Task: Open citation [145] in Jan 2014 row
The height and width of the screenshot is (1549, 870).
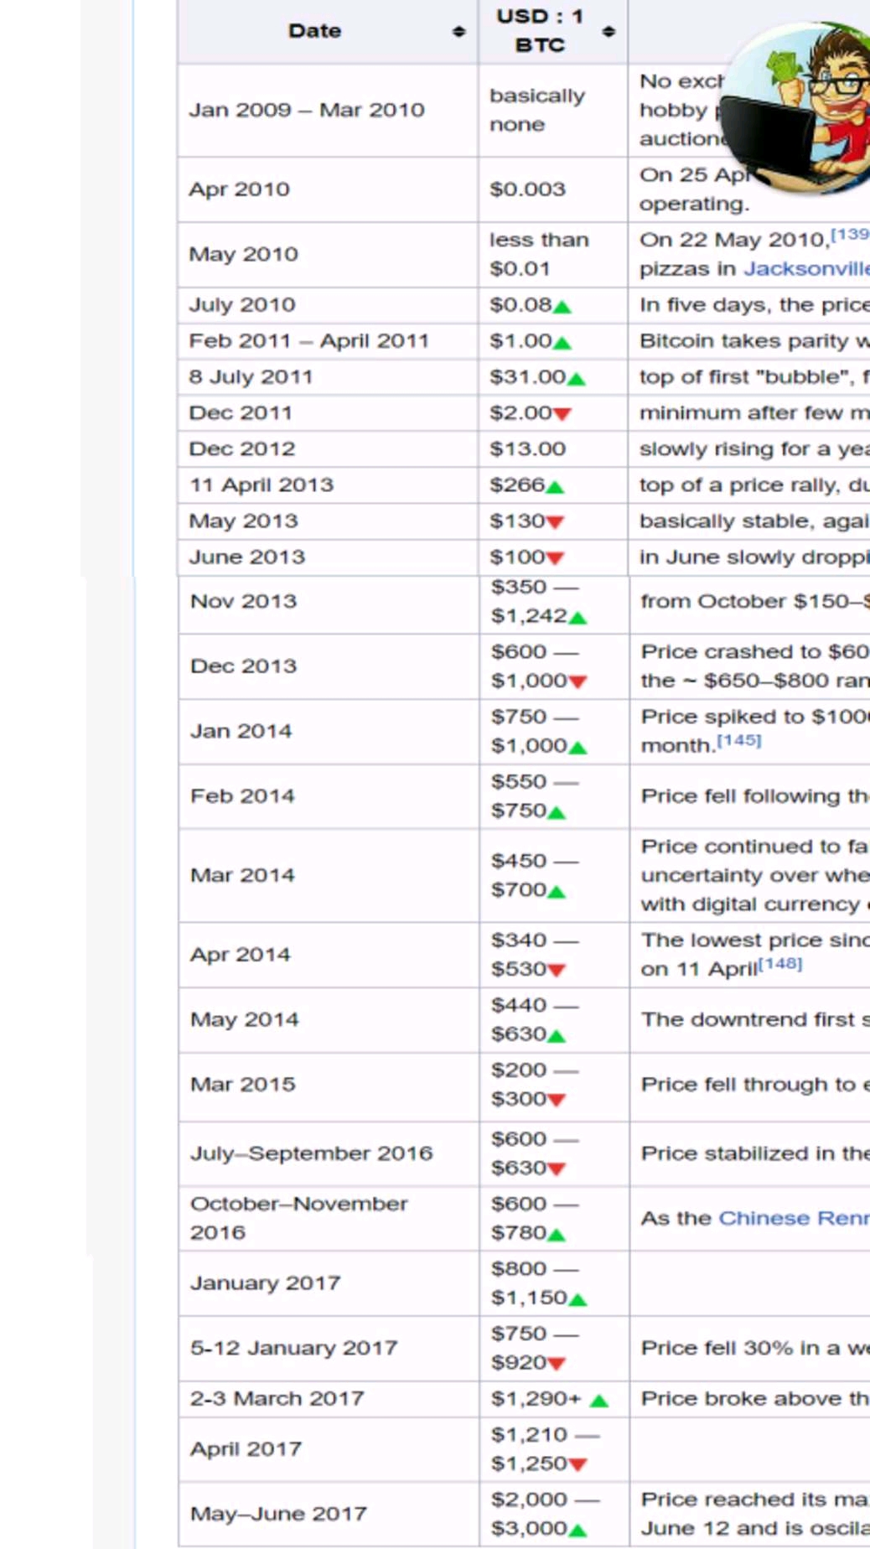Action: (x=739, y=740)
